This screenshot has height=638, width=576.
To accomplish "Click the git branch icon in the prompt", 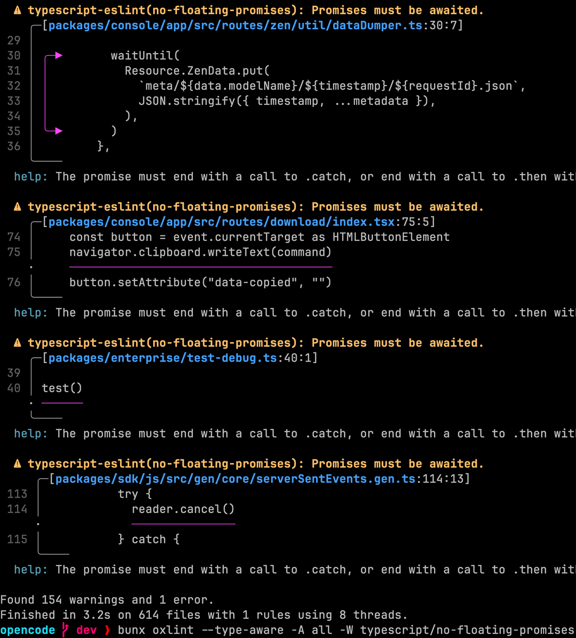I will tap(66, 631).
